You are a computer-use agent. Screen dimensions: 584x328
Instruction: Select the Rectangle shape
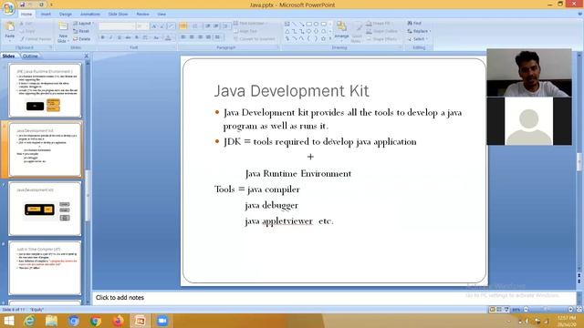click(308, 25)
